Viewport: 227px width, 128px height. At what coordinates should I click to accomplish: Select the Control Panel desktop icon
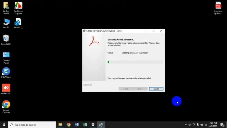[x=6, y=58]
